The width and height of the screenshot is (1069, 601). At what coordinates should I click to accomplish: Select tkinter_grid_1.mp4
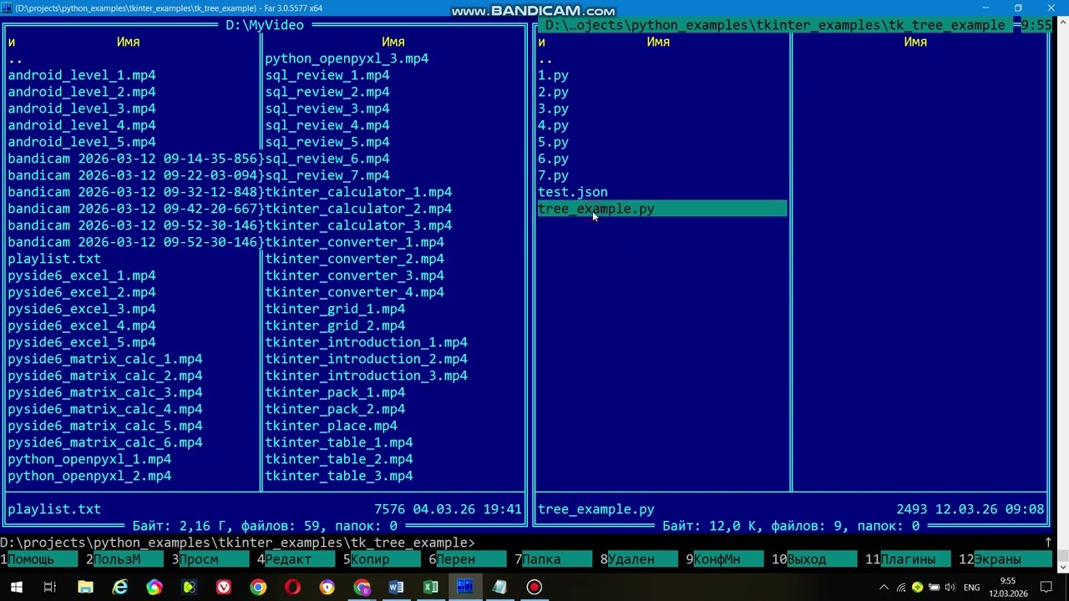click(335, 309)
